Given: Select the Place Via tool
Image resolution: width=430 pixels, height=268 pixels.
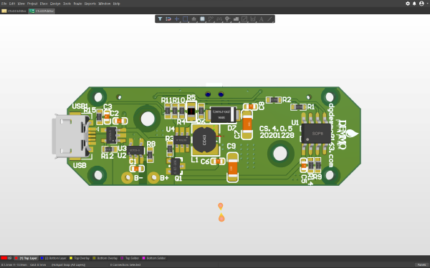Looking at the screenshot, I should [227, 19].
